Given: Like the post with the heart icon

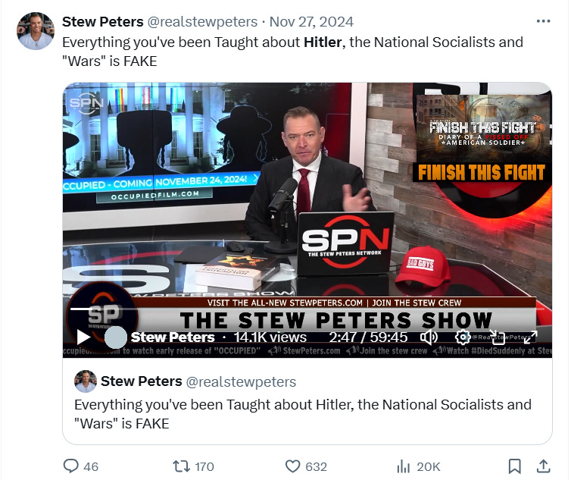Looking at the screenshot, I should pyautogui.click(x=292, y=466).
